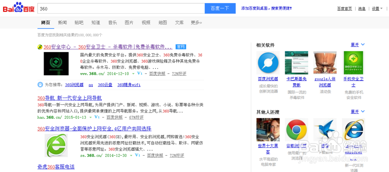Open the 360导航 新一代安全上网导航 result

70,98
